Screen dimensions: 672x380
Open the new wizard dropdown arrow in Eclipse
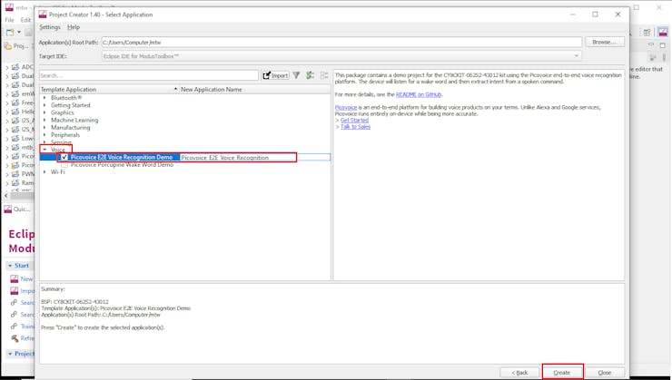point(19,32)
